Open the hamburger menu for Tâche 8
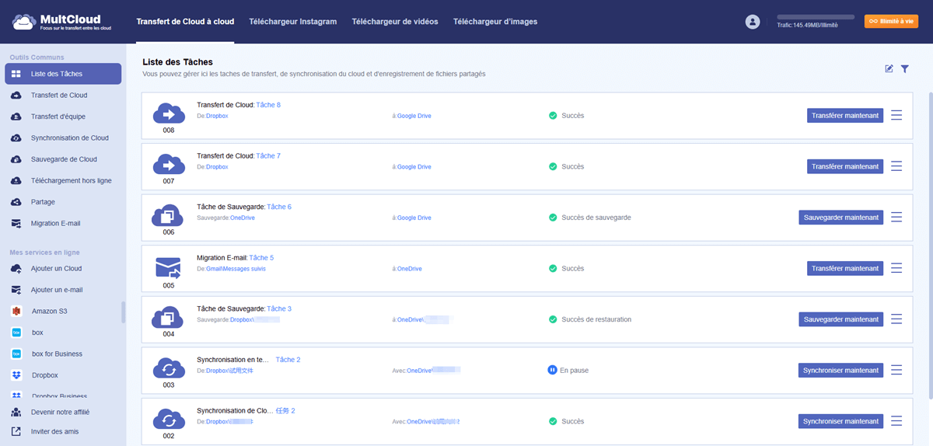933x446 pixels. pyautogui.click(x=896, y=115)
